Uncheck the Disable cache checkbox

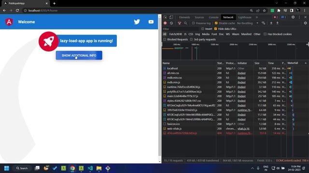pos(216,23)
